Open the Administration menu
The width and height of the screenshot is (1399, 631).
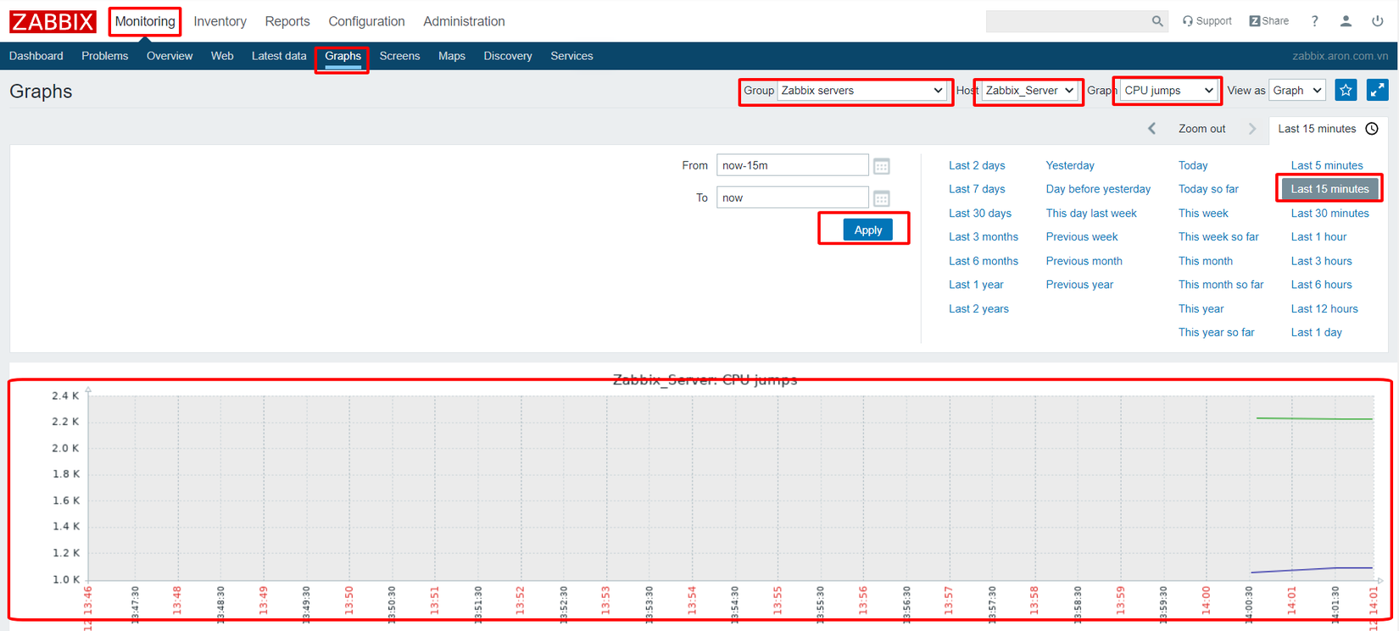coord(464,21)
